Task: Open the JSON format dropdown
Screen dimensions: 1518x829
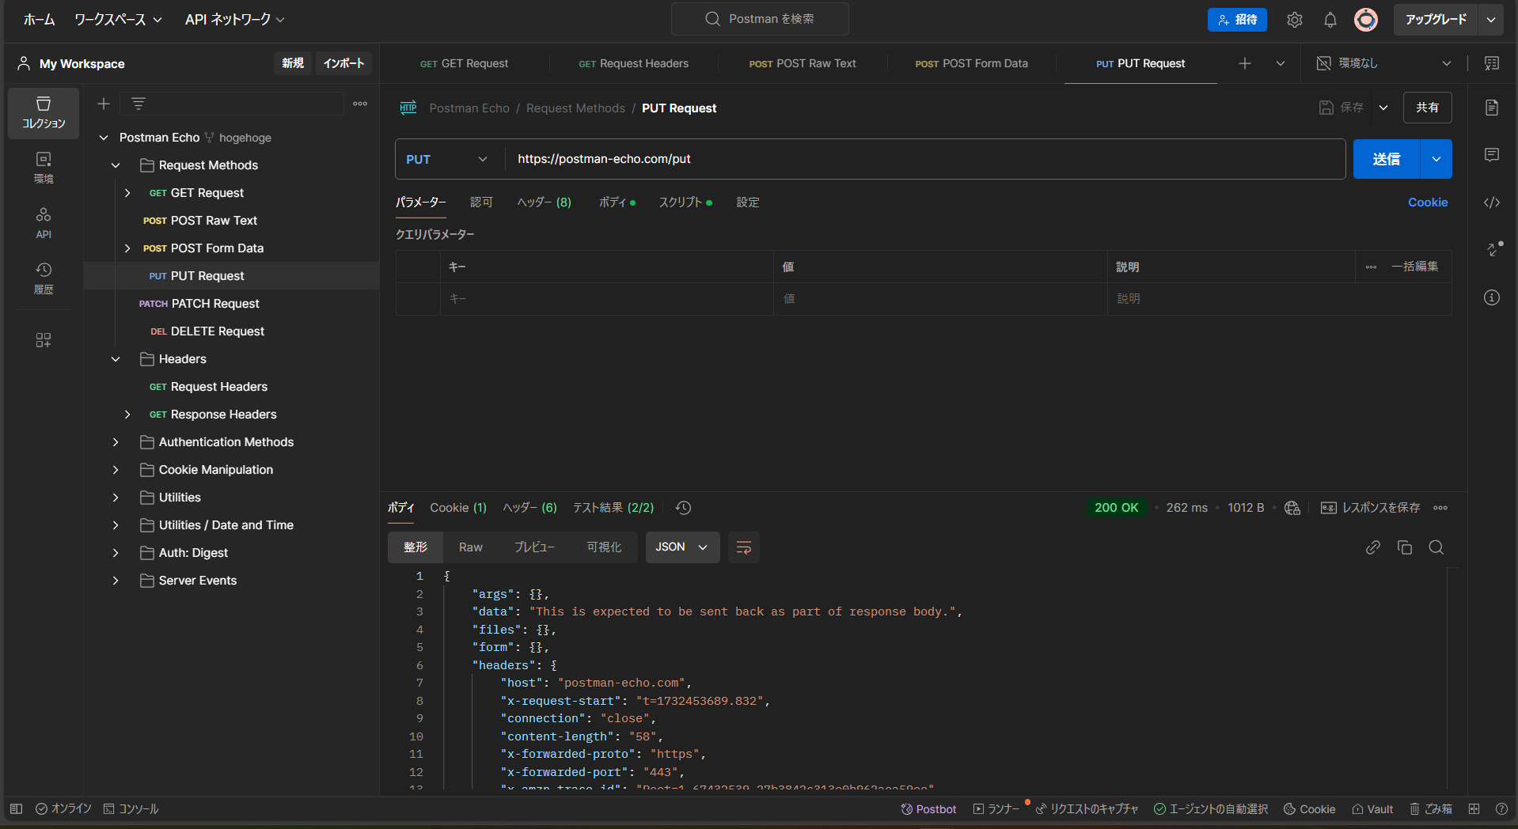Action: point(681,547)
